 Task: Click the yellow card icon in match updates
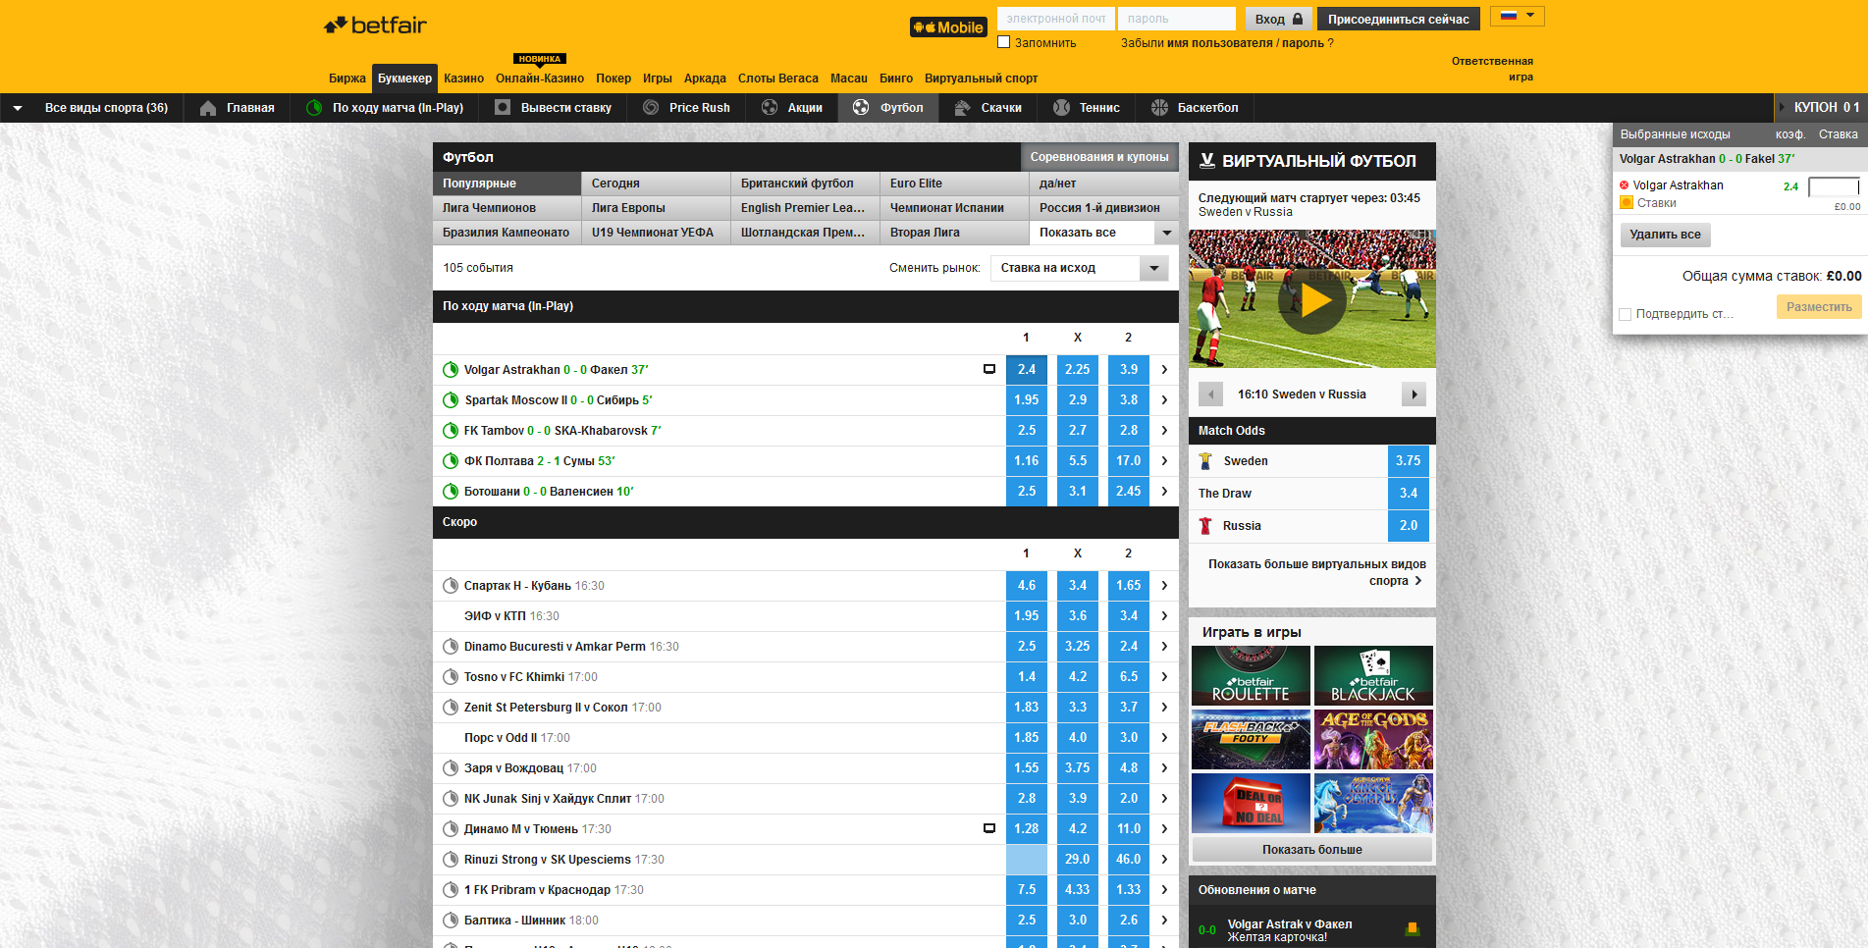click(x=1413, y=928)
